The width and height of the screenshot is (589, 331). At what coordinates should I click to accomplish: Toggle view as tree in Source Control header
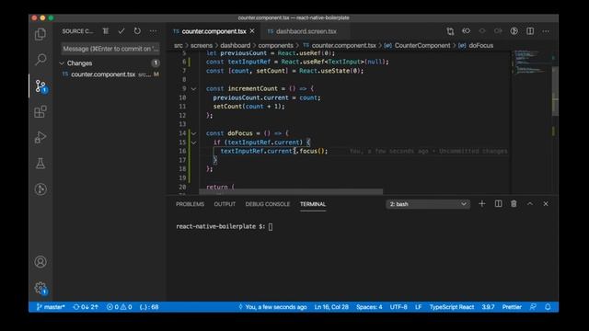pyautogui.click(x=106, y=31)
